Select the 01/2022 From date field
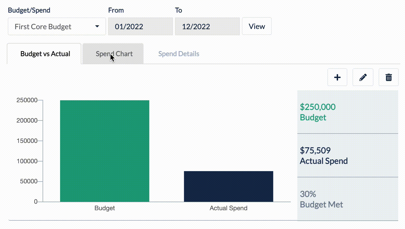 click(140, 26)
